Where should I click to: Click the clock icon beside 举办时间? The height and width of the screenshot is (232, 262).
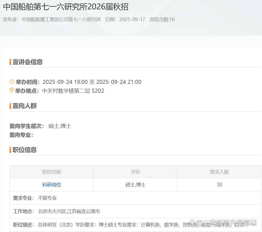[x=12, y=82]
